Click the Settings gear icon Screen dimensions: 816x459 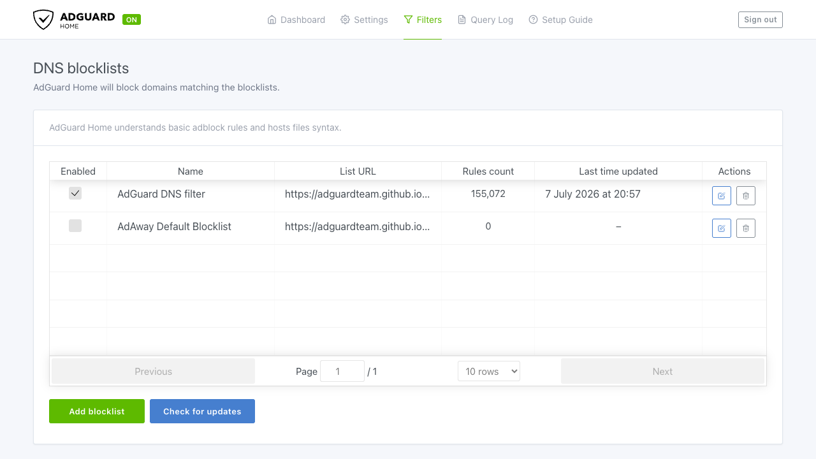click(346, 20)
